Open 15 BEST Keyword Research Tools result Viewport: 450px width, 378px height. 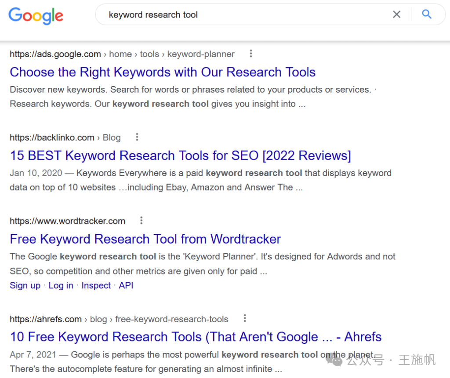(x=181, y=156)
